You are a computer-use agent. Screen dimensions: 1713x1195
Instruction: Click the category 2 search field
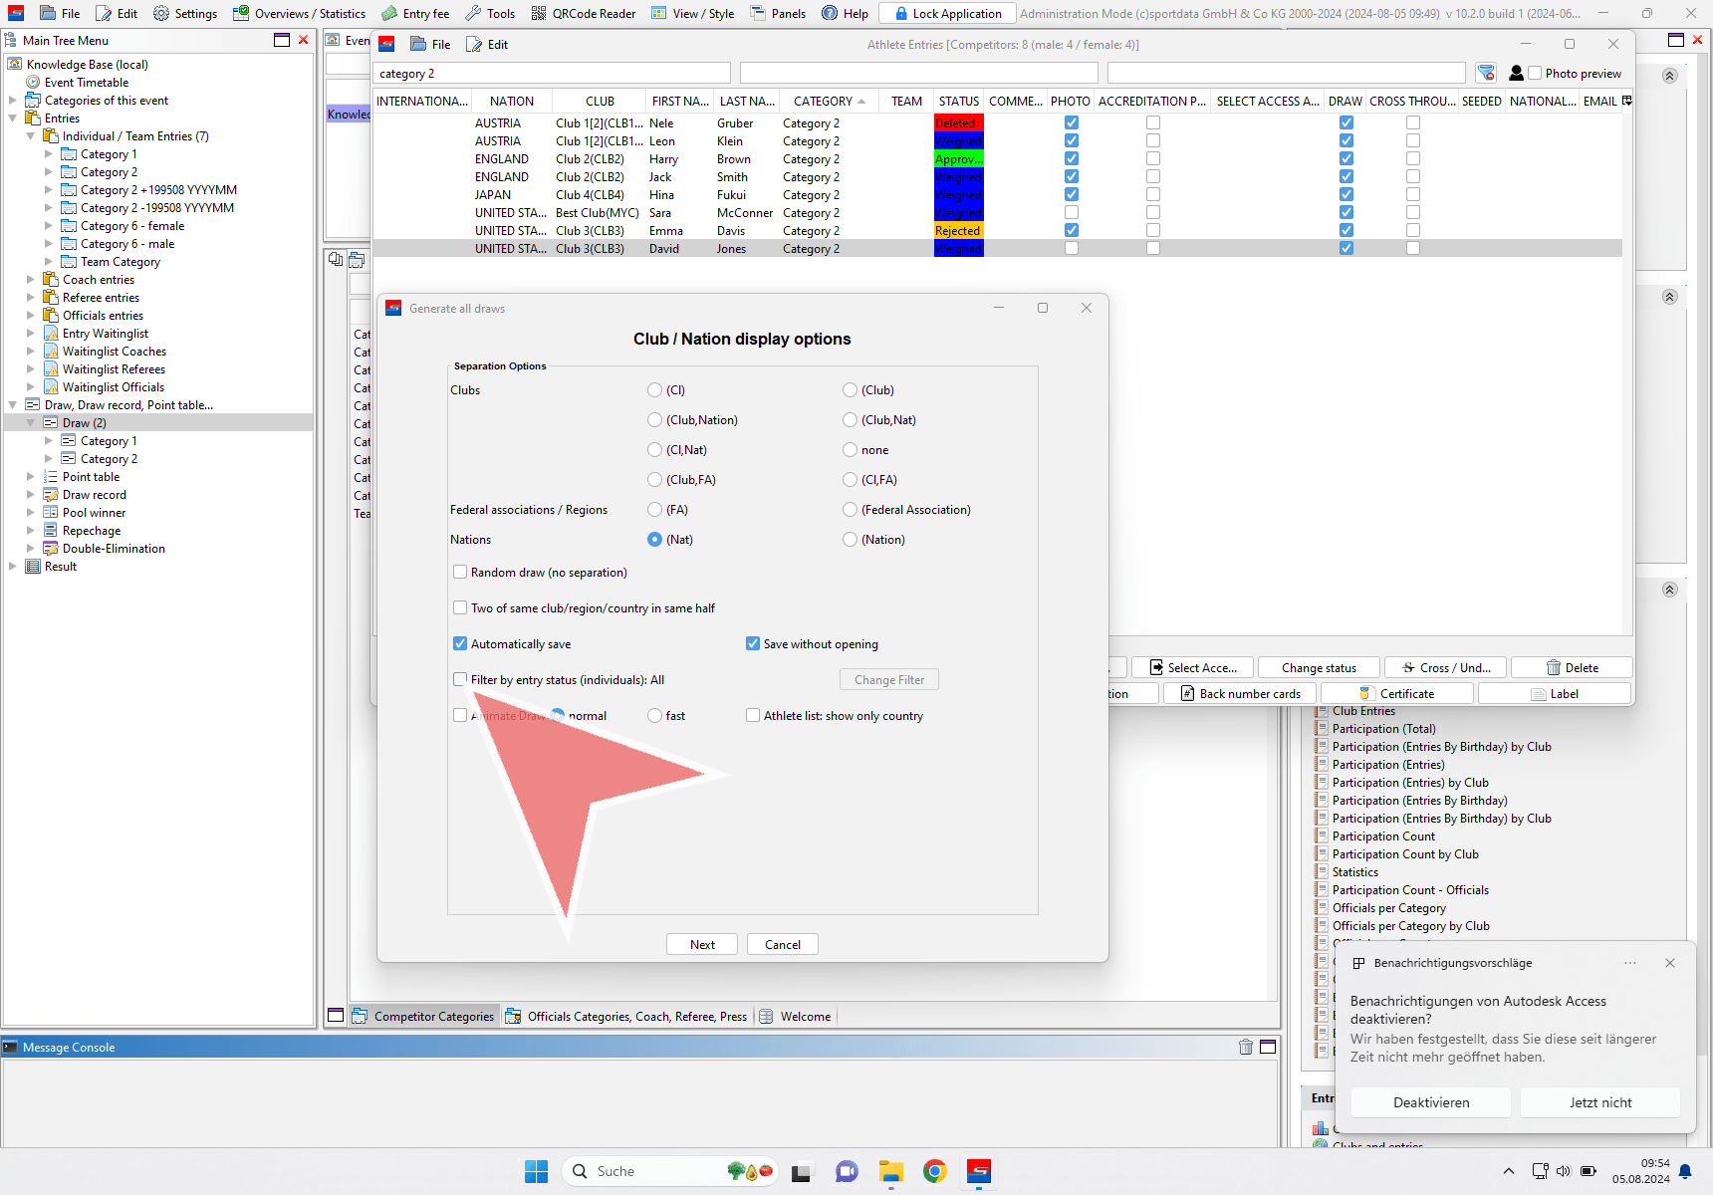point(552,73)
